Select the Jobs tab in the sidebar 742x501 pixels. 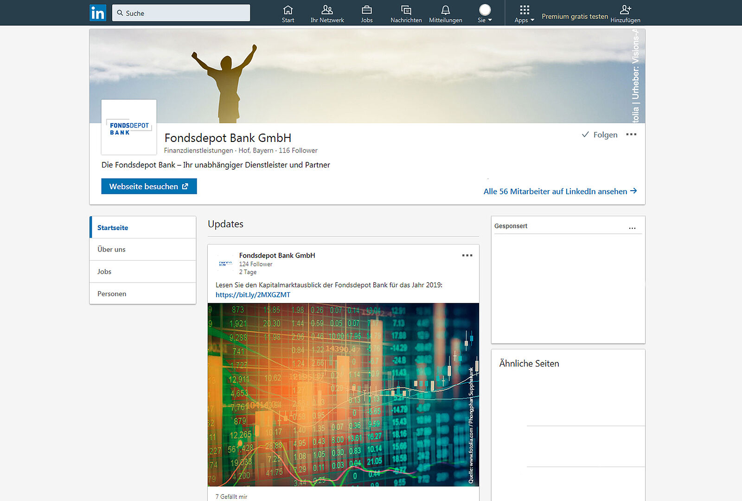(143, 272)
